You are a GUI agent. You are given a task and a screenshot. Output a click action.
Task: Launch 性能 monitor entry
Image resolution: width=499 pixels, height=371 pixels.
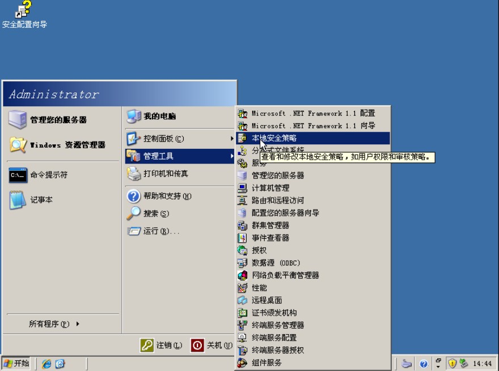[313, 288]
